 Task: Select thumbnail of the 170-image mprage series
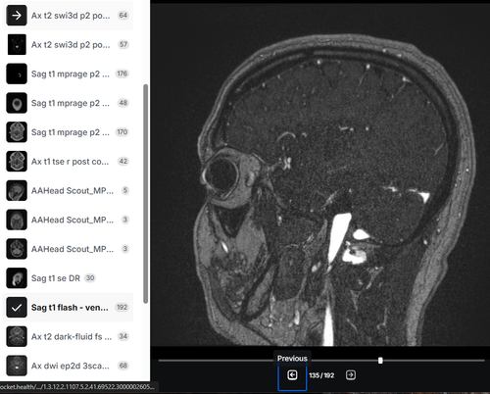(x=17, y=132)
